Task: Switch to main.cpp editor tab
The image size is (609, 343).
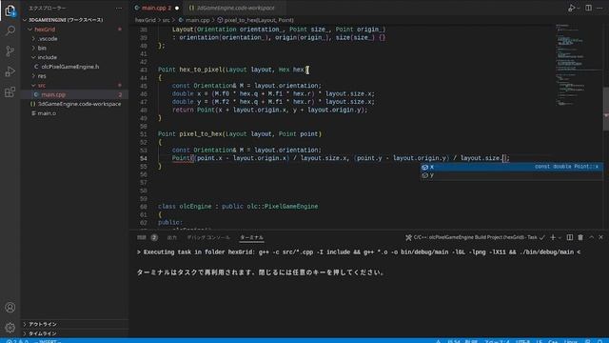Action: (x=156, y=8)
